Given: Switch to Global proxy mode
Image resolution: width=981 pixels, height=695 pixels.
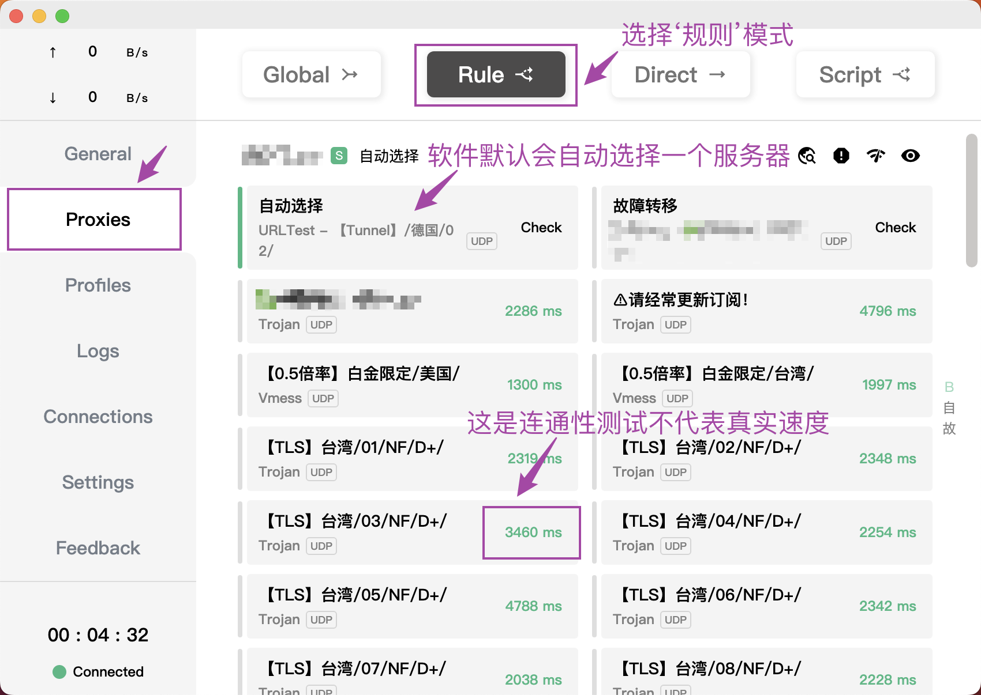Looking at the screenshot, I should click(311, 75).
